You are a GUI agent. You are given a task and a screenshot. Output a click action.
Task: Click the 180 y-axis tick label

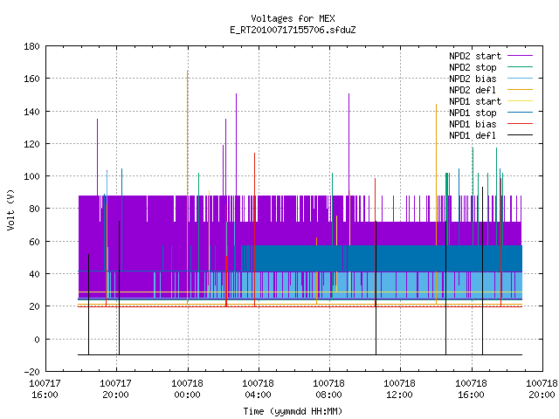click(31, 46)
